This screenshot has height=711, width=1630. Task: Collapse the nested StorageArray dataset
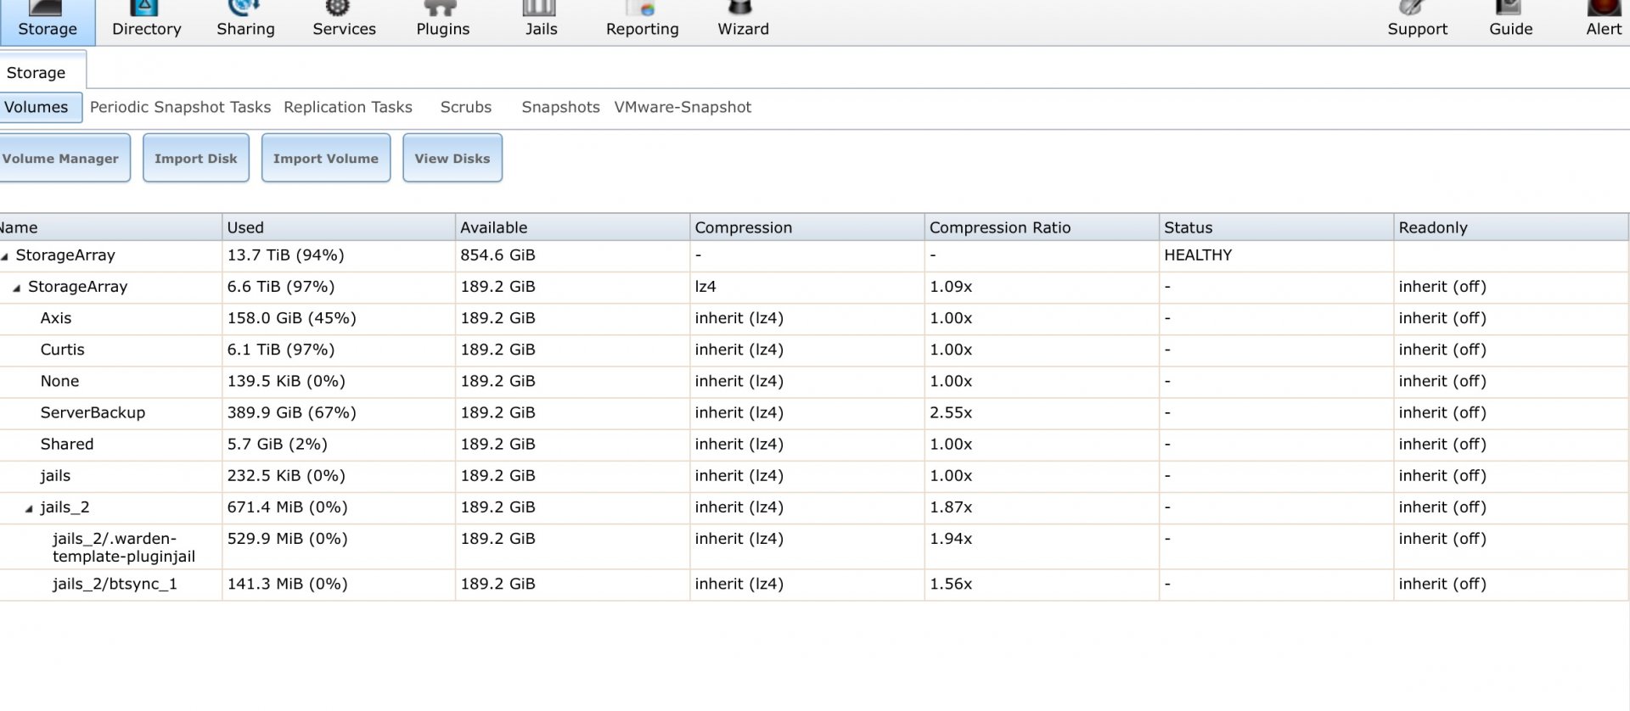(x=17, y=288)
